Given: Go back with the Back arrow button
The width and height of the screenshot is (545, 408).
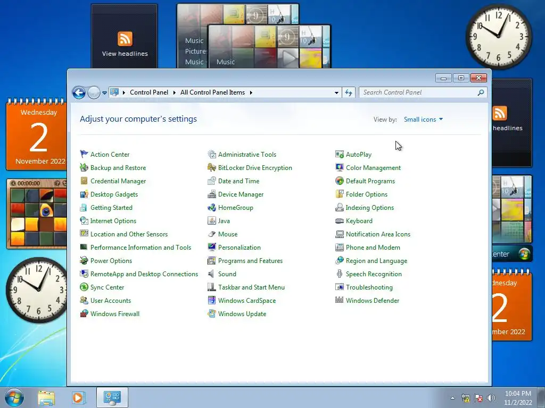Looking at the screenshot, I should coord(79,92).
